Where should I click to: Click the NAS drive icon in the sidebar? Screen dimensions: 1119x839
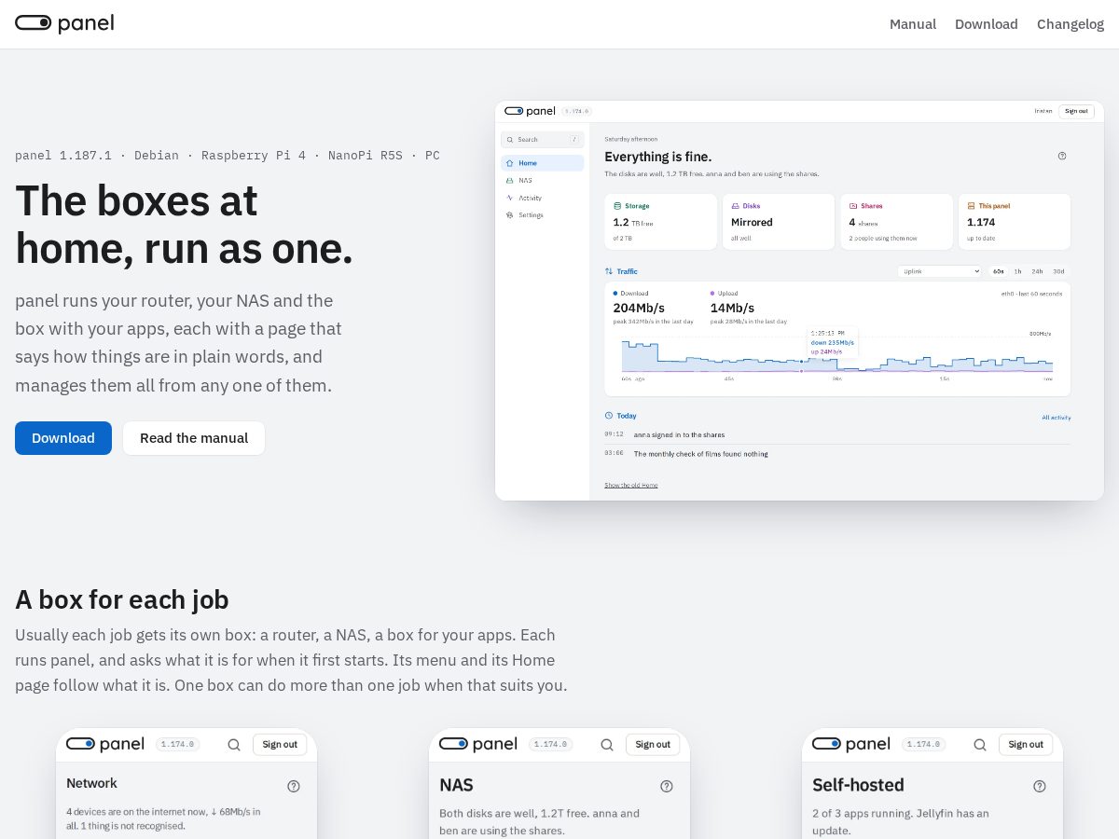coord(509,180)
